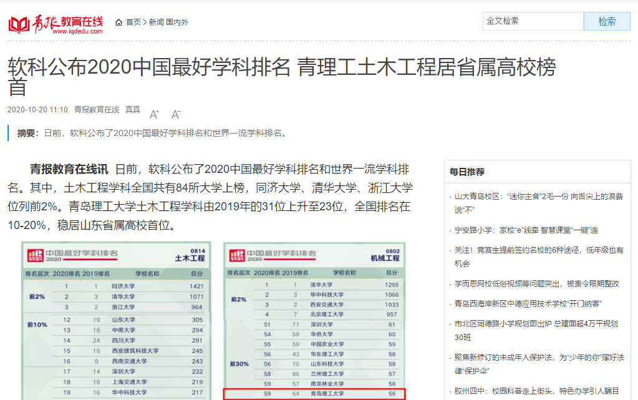Open 胶州四中 校园科普 article link

click(539, 391)
